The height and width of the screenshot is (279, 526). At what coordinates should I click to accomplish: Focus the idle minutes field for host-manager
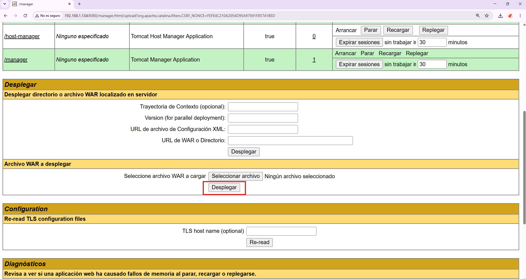(432, 42)
